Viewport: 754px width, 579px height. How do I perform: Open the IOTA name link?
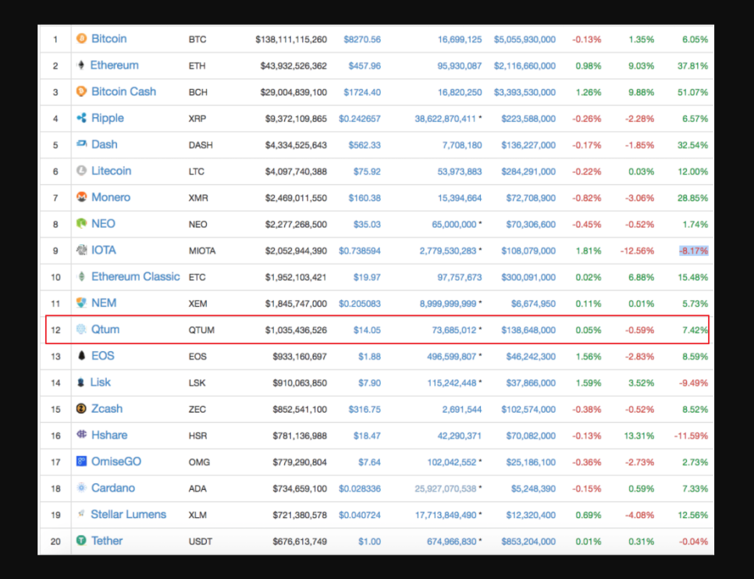click(x=103, y=250)
